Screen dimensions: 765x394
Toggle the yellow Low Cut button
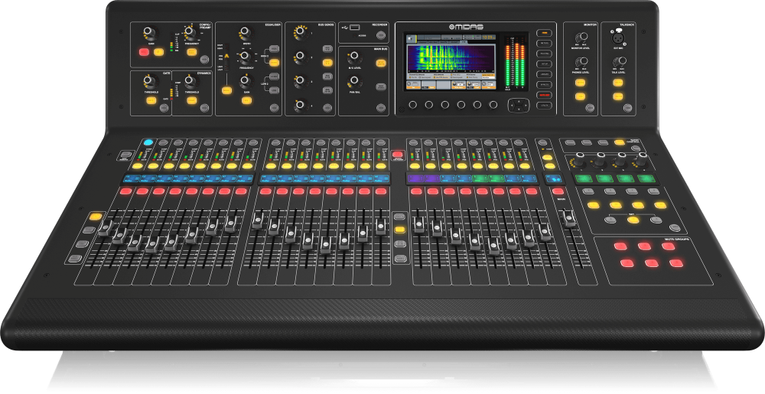pyautogui.click(x=192, y=52)
